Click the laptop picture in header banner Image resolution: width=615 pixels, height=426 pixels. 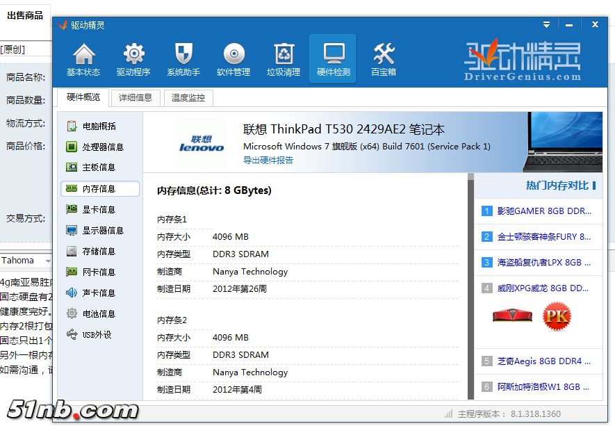pyautogui.click(x=563, y=142)
